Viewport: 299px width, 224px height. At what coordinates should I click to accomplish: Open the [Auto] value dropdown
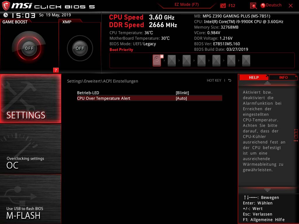[x=181, y=98]
